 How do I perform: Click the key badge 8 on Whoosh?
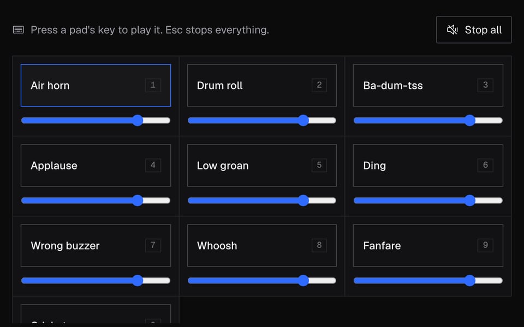tap(319, 245)
